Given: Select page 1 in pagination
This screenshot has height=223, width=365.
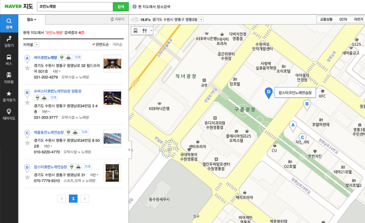Looking at the screenshot, I should 73,198.
